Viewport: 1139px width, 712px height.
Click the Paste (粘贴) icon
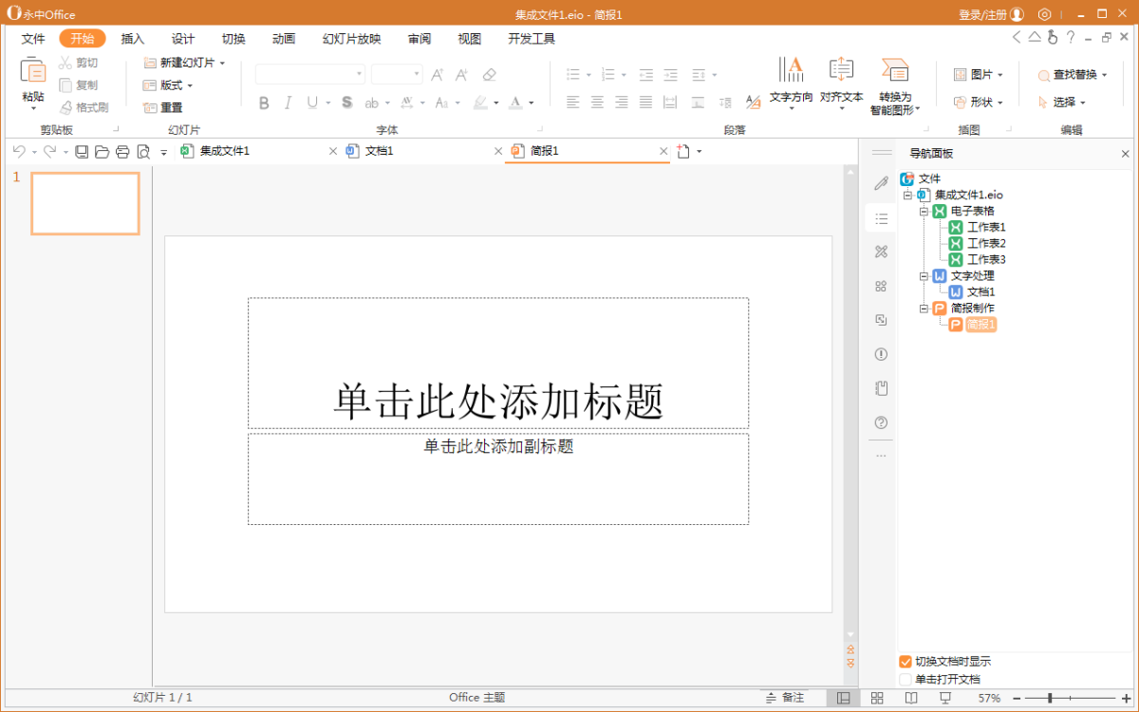[33, 71]
